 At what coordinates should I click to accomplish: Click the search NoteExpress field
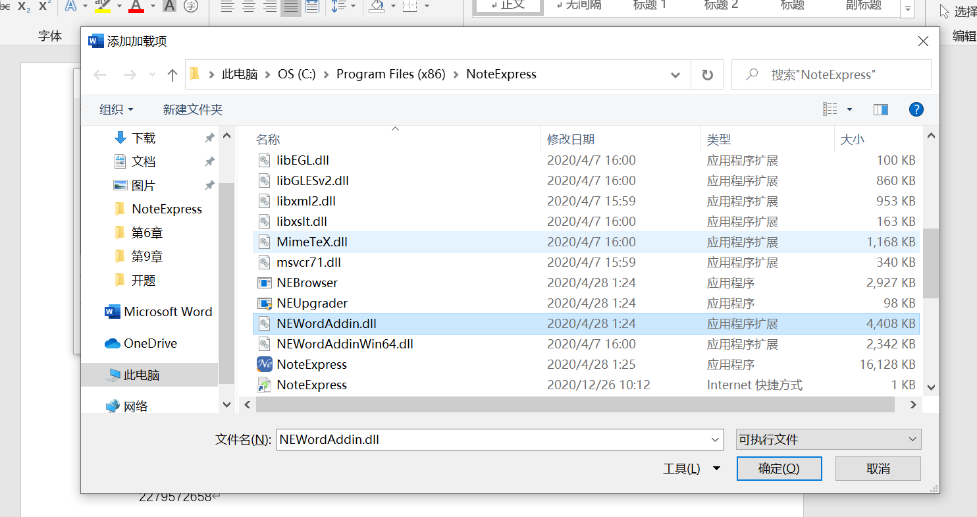[832, 75]
